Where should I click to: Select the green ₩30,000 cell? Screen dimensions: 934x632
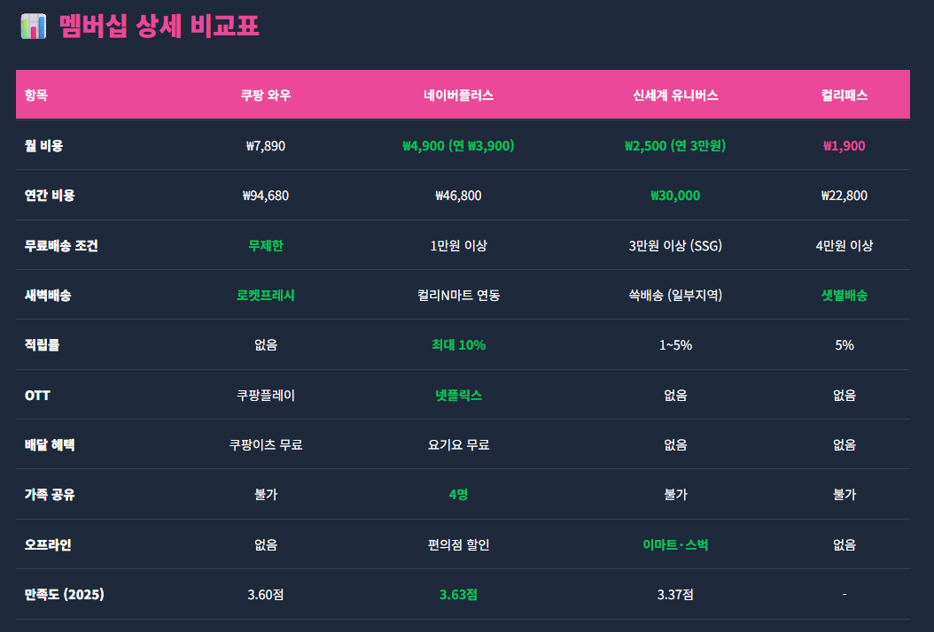(675, 196)
